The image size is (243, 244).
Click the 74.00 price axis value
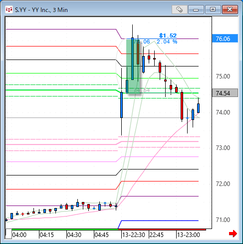click(x=223, y=112)
